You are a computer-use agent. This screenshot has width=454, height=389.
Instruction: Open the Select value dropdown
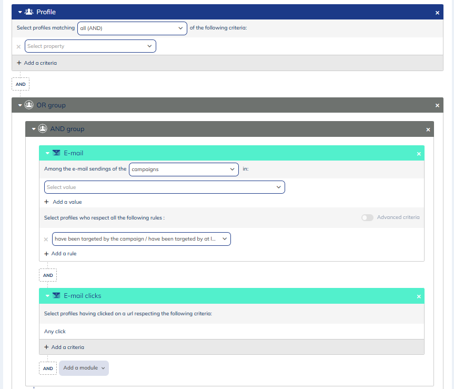164,187
